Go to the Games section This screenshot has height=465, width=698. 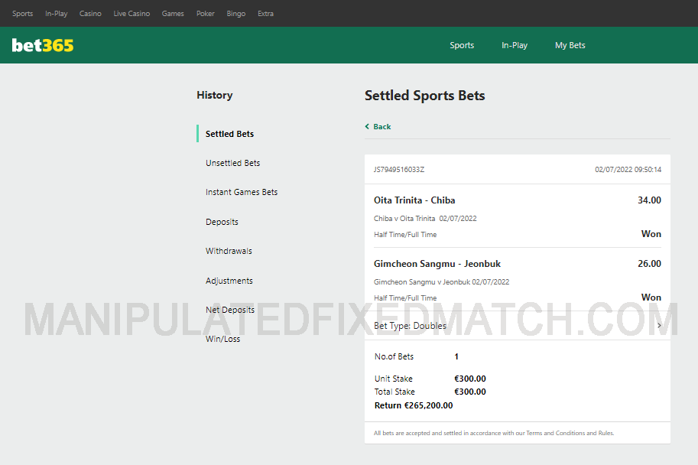173,14
